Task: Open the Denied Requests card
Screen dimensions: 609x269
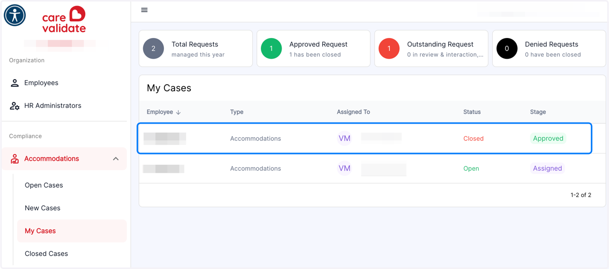Action: [x=549, y=49]
